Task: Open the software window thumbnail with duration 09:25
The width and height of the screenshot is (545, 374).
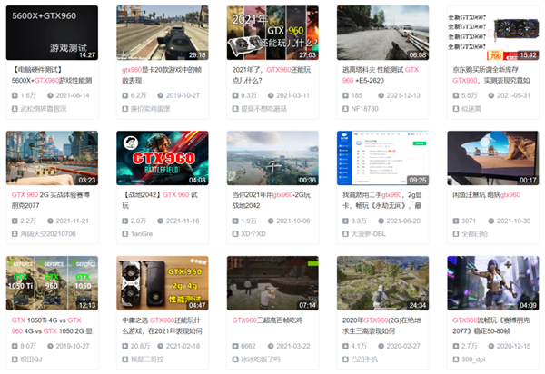Action: [x=382, y=158]
